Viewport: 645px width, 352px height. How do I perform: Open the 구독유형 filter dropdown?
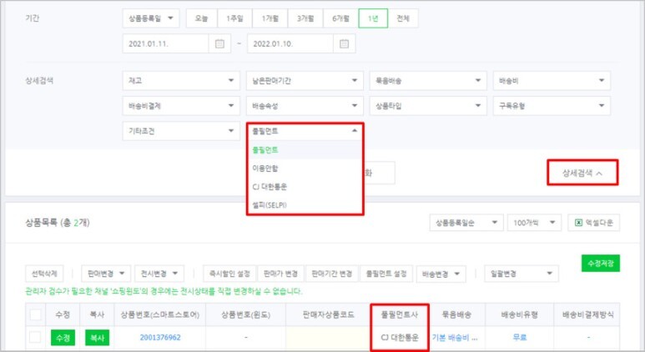point(552,106)
